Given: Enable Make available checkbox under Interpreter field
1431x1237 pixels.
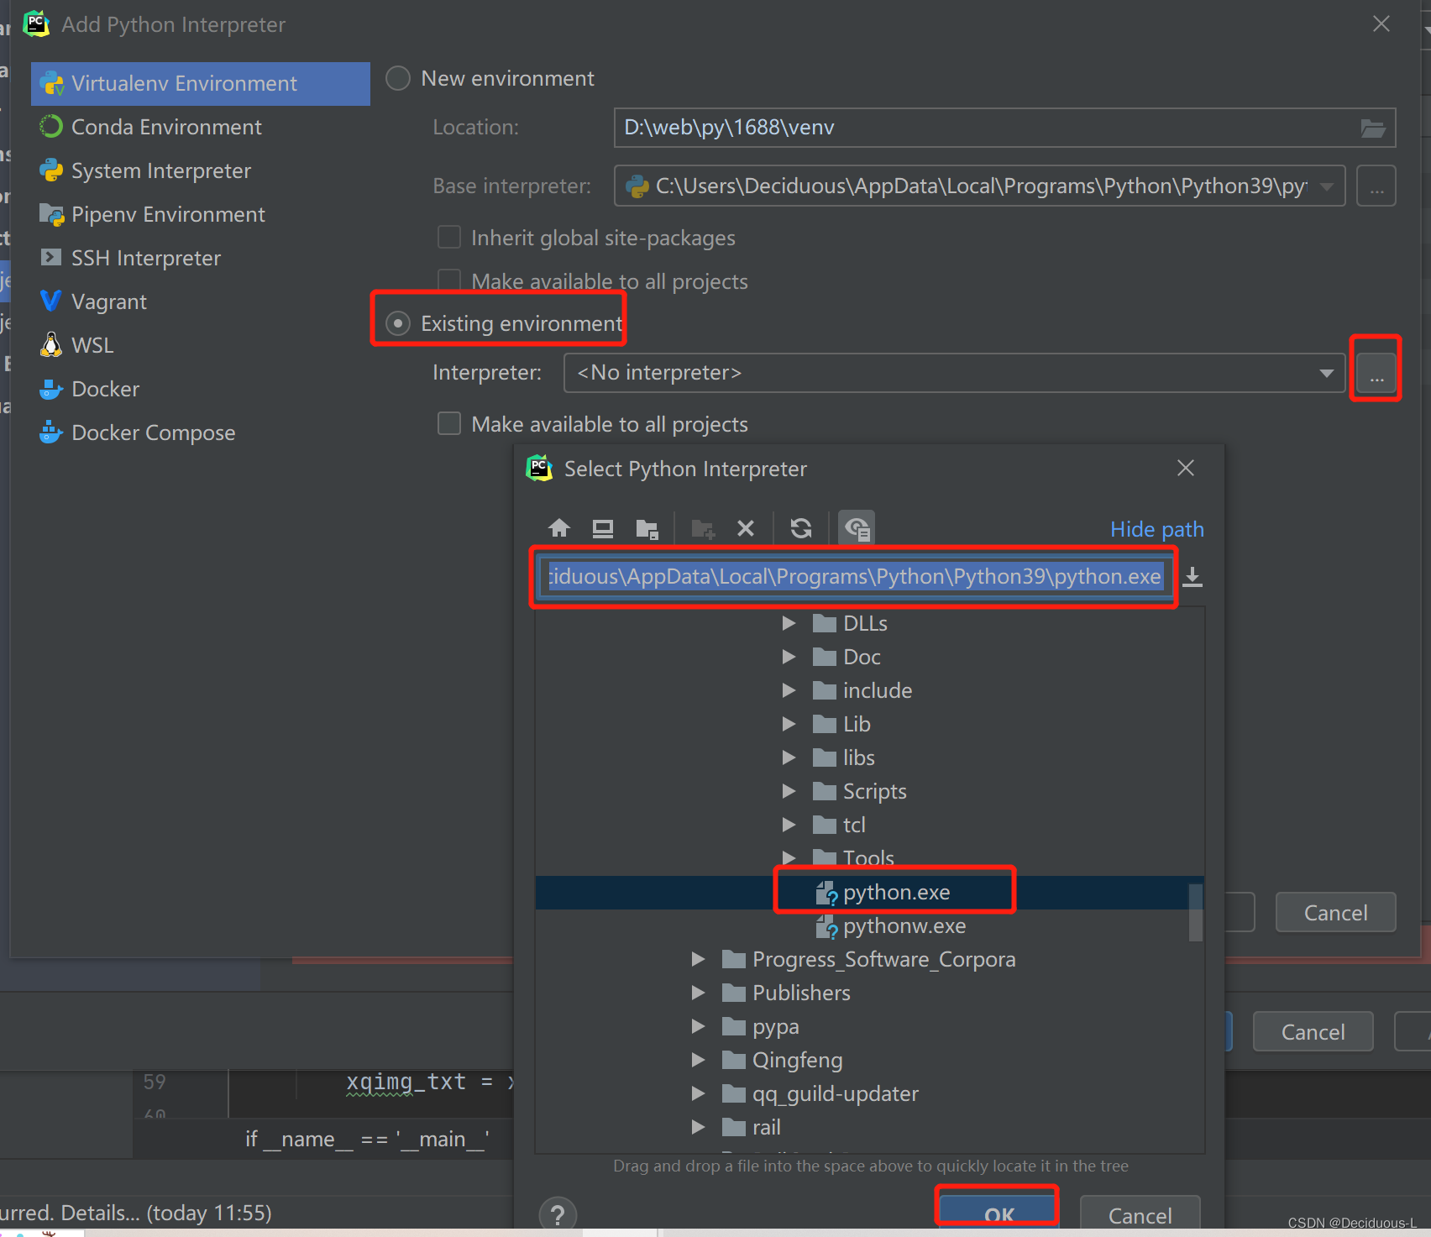Looking at the screenshot, I should coord(449,423).
